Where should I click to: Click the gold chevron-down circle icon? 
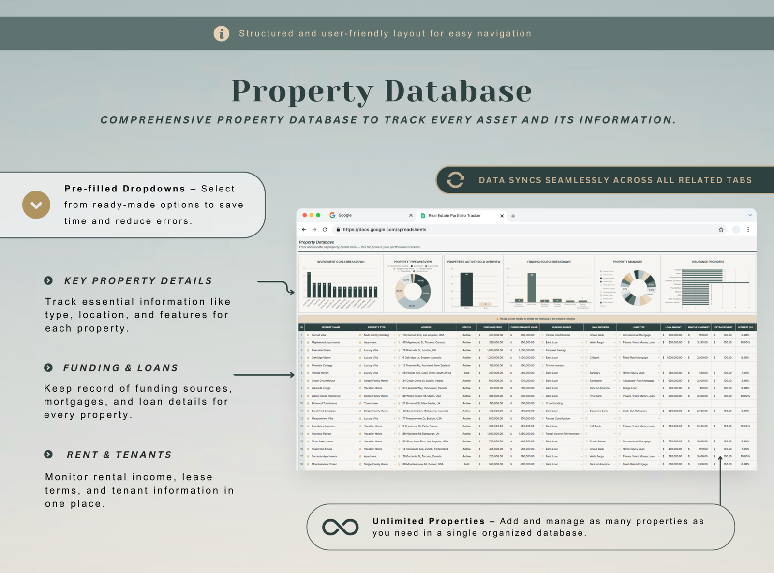coord(36,205)
